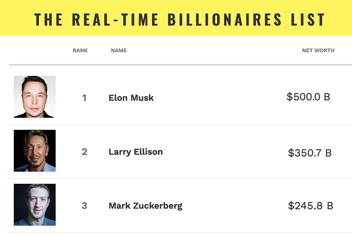Open the Elon Musk name link

(x=131, y=98)
